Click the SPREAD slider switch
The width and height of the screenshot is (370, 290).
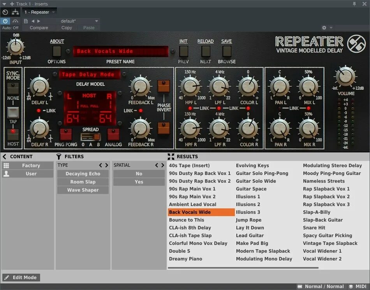pos(91,137)
